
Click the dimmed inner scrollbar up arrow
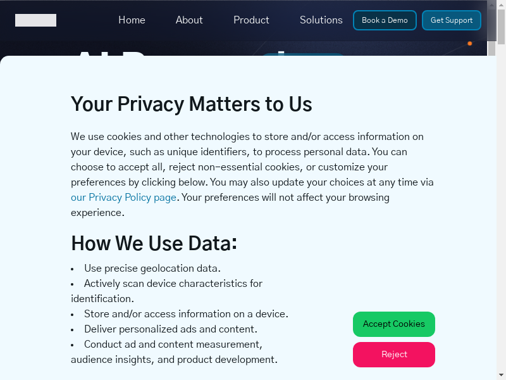(x=491, y=5)
